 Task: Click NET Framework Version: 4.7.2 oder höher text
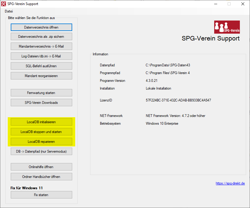point(175,116)
